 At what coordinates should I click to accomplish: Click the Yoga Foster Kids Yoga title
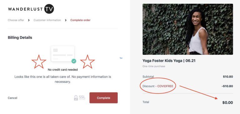coord(169,61)
